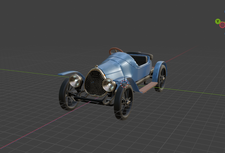Select the brown running board on the car
Screen dimensions: 225x153
pyautogui.click(x=148, y=87)
